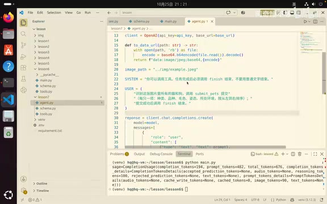Image resolution: width=327 pixels, height=204 pixels.
Task: Open the Testing flask view
Action: point(24,79)
